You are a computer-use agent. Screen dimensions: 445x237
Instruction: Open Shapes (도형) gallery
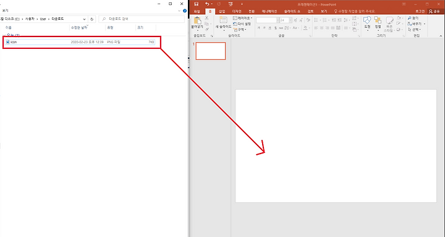click(x=367, y=24)
